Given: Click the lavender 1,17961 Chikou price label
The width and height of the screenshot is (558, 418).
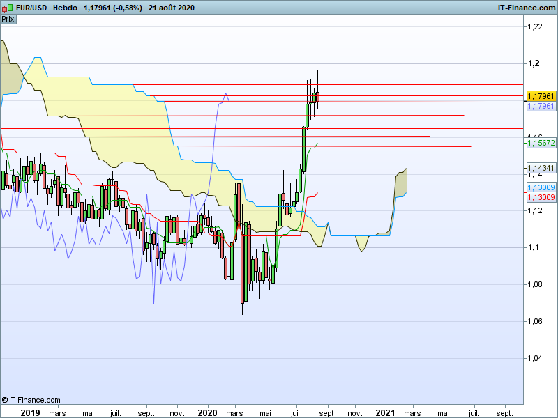Looking at the screenshot, I should (541, 106).
